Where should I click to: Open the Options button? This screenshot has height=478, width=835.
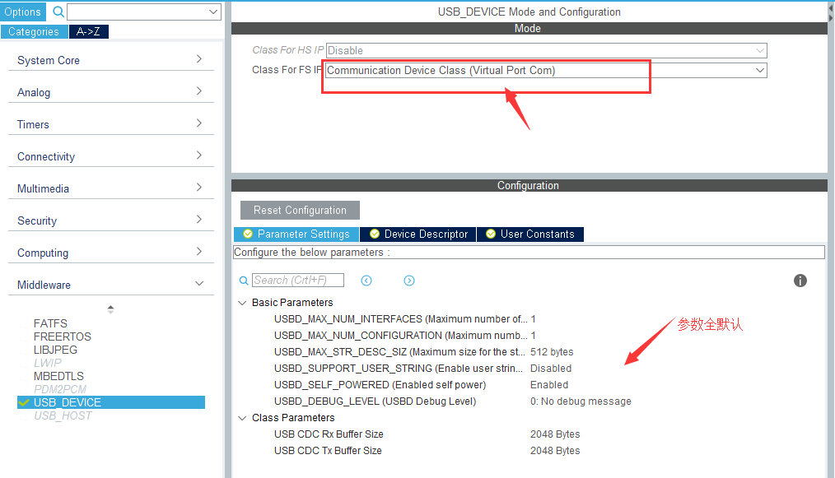[23, 12]
